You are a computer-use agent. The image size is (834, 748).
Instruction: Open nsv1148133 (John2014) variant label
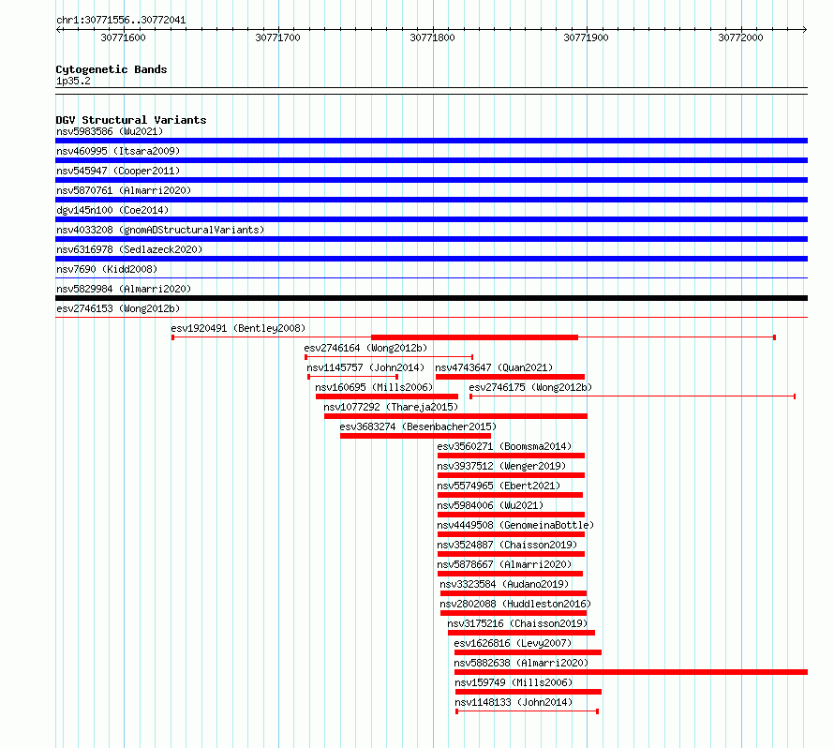[x=514, y=702]
